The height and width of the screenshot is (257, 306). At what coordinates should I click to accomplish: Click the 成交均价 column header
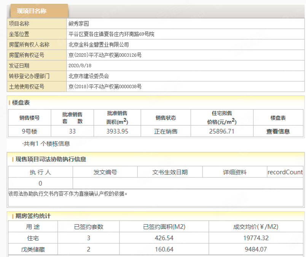(x=256, y=227)
